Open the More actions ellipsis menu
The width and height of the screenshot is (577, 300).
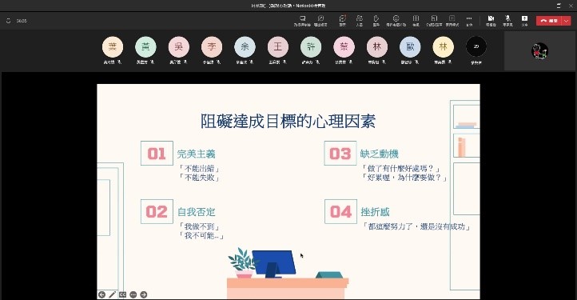pyautogui.click(x=469, y=21)
